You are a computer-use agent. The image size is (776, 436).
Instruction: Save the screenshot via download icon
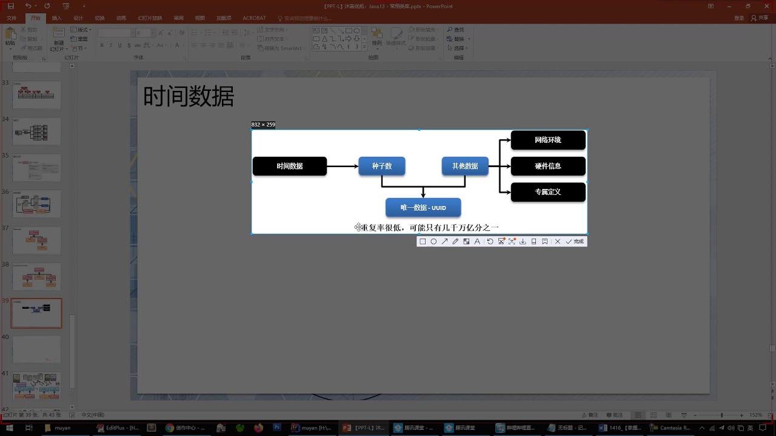pyautogui.click(x=523, y=242)
